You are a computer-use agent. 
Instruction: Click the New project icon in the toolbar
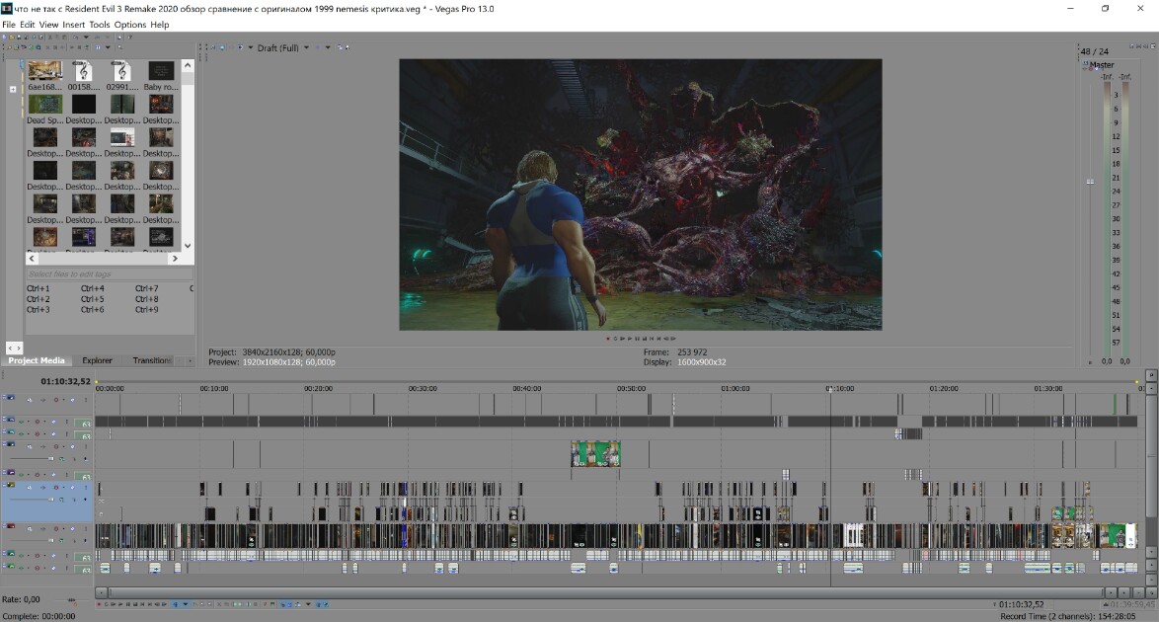point(4,37)
